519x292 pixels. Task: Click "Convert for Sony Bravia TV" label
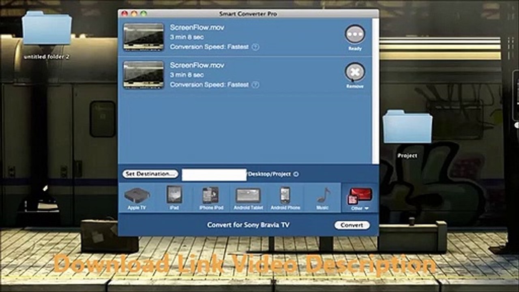[248, 225]
